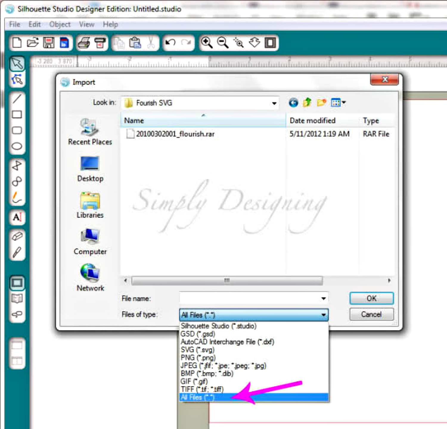447x429 pixels.
Task: Open the View menu dropdown icon
Action: tap(338, 103)
